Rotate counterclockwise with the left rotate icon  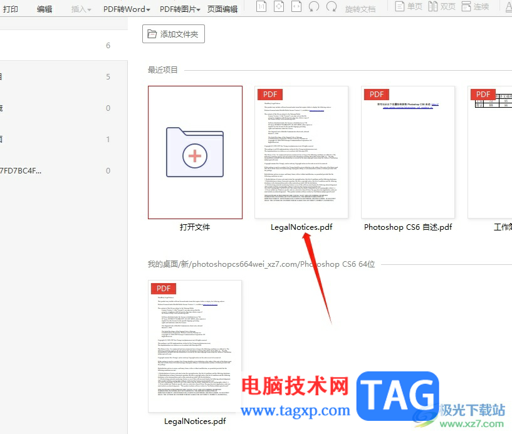pos(314,6)
